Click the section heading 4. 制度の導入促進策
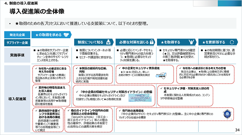This screenshot has width=242, height=135. [21, 3]
